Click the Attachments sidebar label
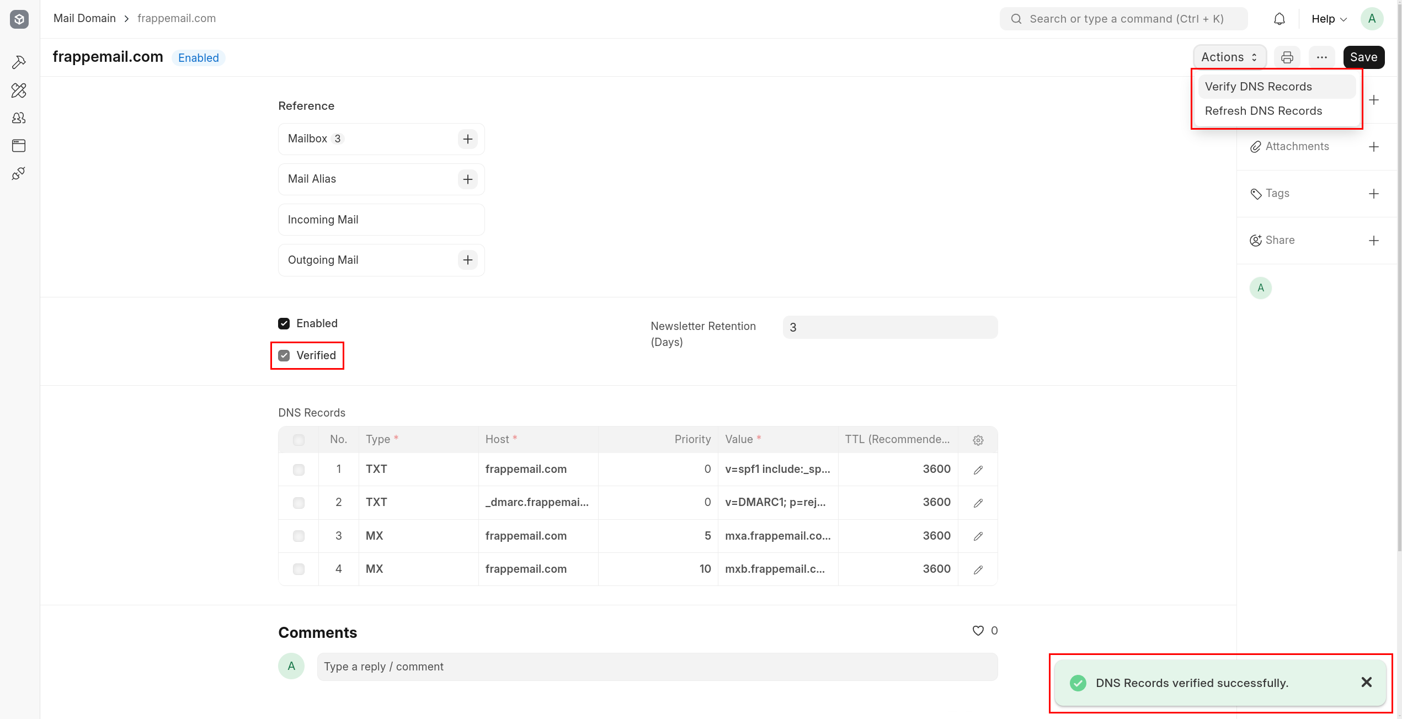Viewport: 1402px width, 719px height. tap(1297, 146)
